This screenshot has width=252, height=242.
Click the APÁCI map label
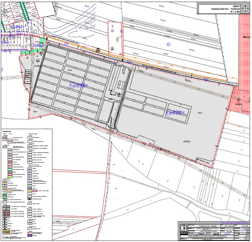coord(187,142)
